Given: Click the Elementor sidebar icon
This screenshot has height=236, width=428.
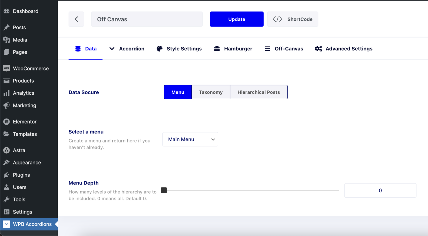Looking at the screenshot, I should coord(6,121).
